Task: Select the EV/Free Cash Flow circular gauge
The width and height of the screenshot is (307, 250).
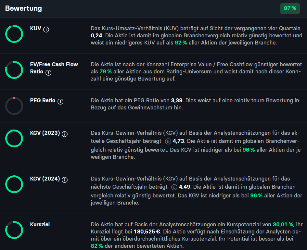Action: (x=14, y=70)
